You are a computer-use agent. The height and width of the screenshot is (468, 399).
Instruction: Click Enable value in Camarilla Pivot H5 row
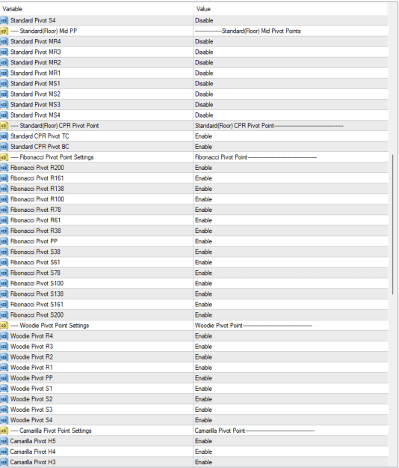coord(204,441)
